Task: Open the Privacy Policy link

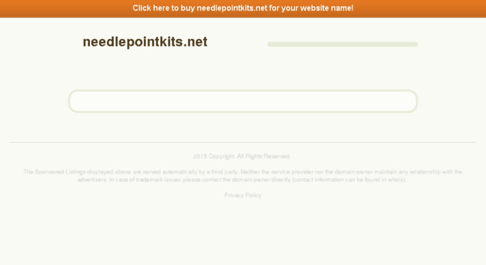Action: pyautogui.click(x=243, y=195)
